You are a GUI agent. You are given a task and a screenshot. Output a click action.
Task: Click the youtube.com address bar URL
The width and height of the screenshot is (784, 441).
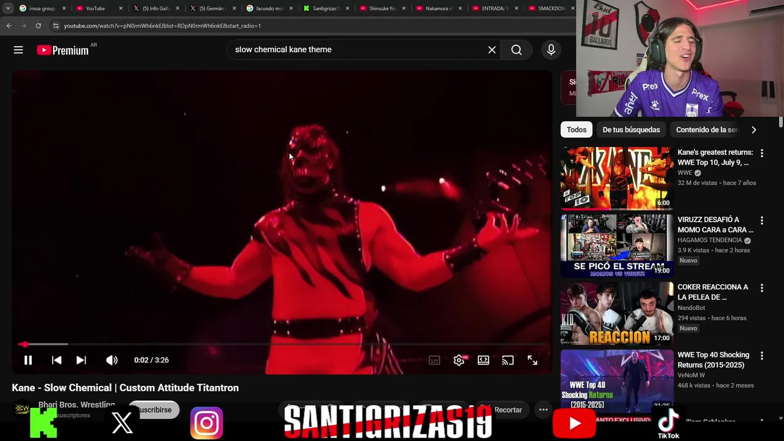tap(162, 26)
